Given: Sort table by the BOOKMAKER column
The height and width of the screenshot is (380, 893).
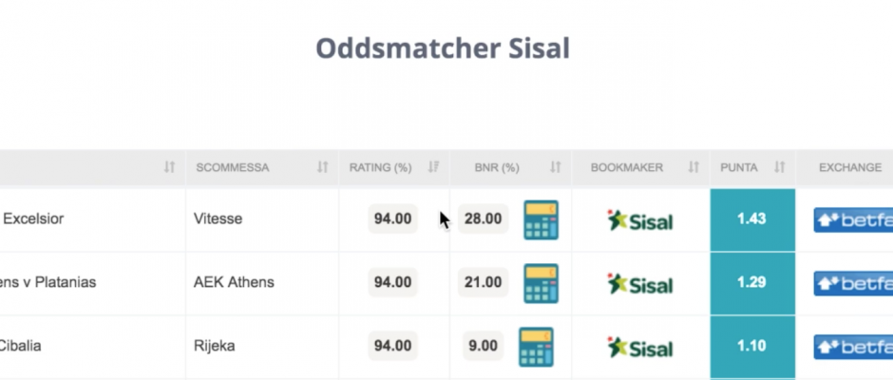Looking at the screenshot, I should coord(693,167).
